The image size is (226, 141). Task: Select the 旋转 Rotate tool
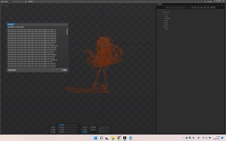[x=61, y=125]
